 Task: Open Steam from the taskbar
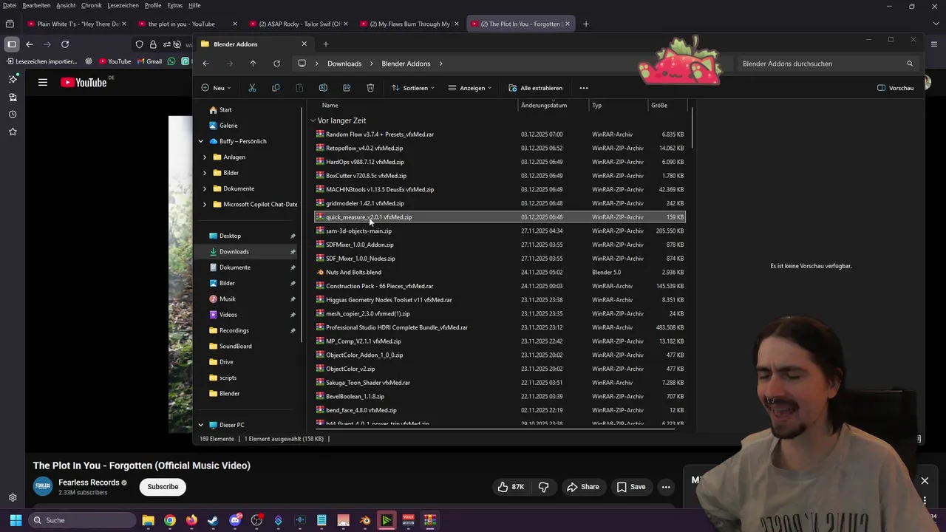coord(213,520)
